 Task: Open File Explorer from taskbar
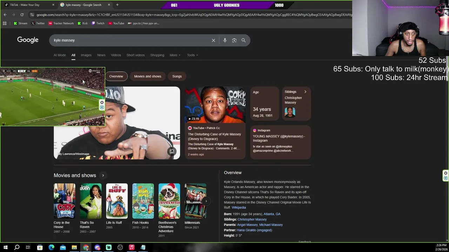click(74, 247)
